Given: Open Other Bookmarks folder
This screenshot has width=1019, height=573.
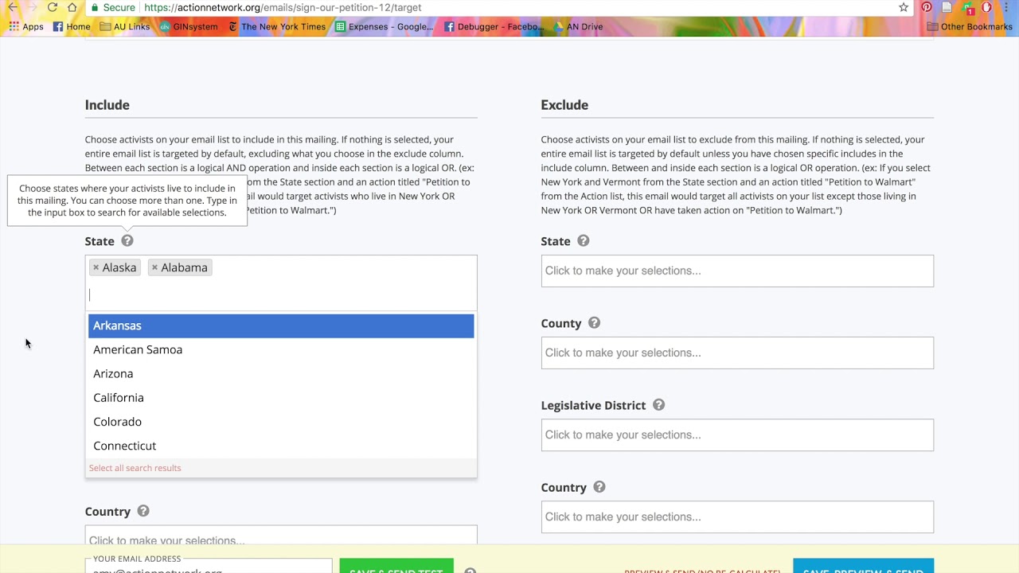Looking at the screenshot, I should click(970, 26).
